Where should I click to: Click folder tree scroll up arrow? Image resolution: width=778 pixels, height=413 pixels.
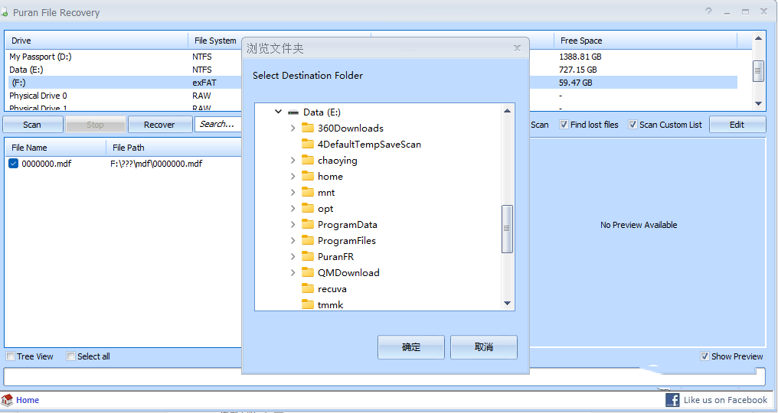click(507, 111)
